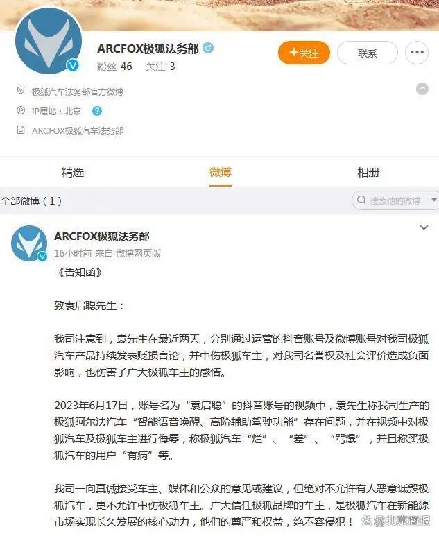The width and height of the screenshot is (439, 536).
Task: Click the verified badge on profile avatar
Action: [73, 65]
